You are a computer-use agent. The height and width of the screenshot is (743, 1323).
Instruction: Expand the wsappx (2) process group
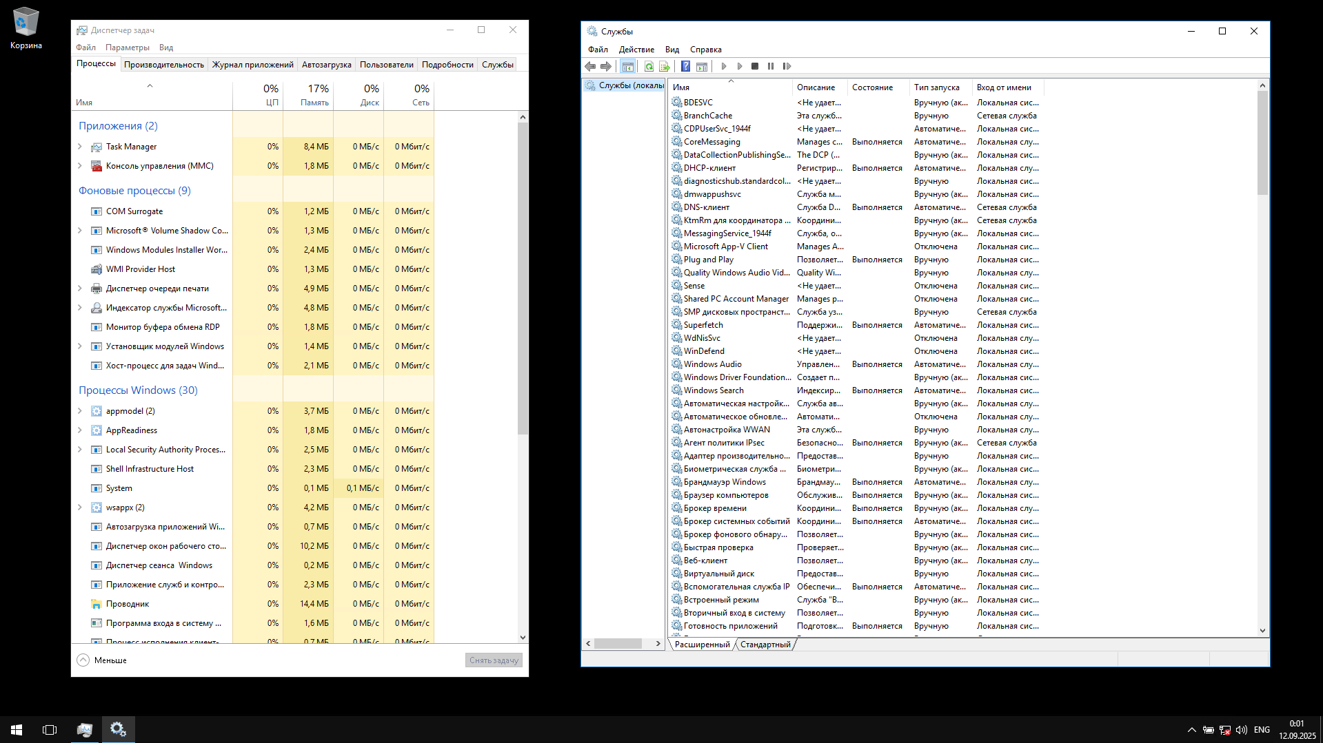80,507
